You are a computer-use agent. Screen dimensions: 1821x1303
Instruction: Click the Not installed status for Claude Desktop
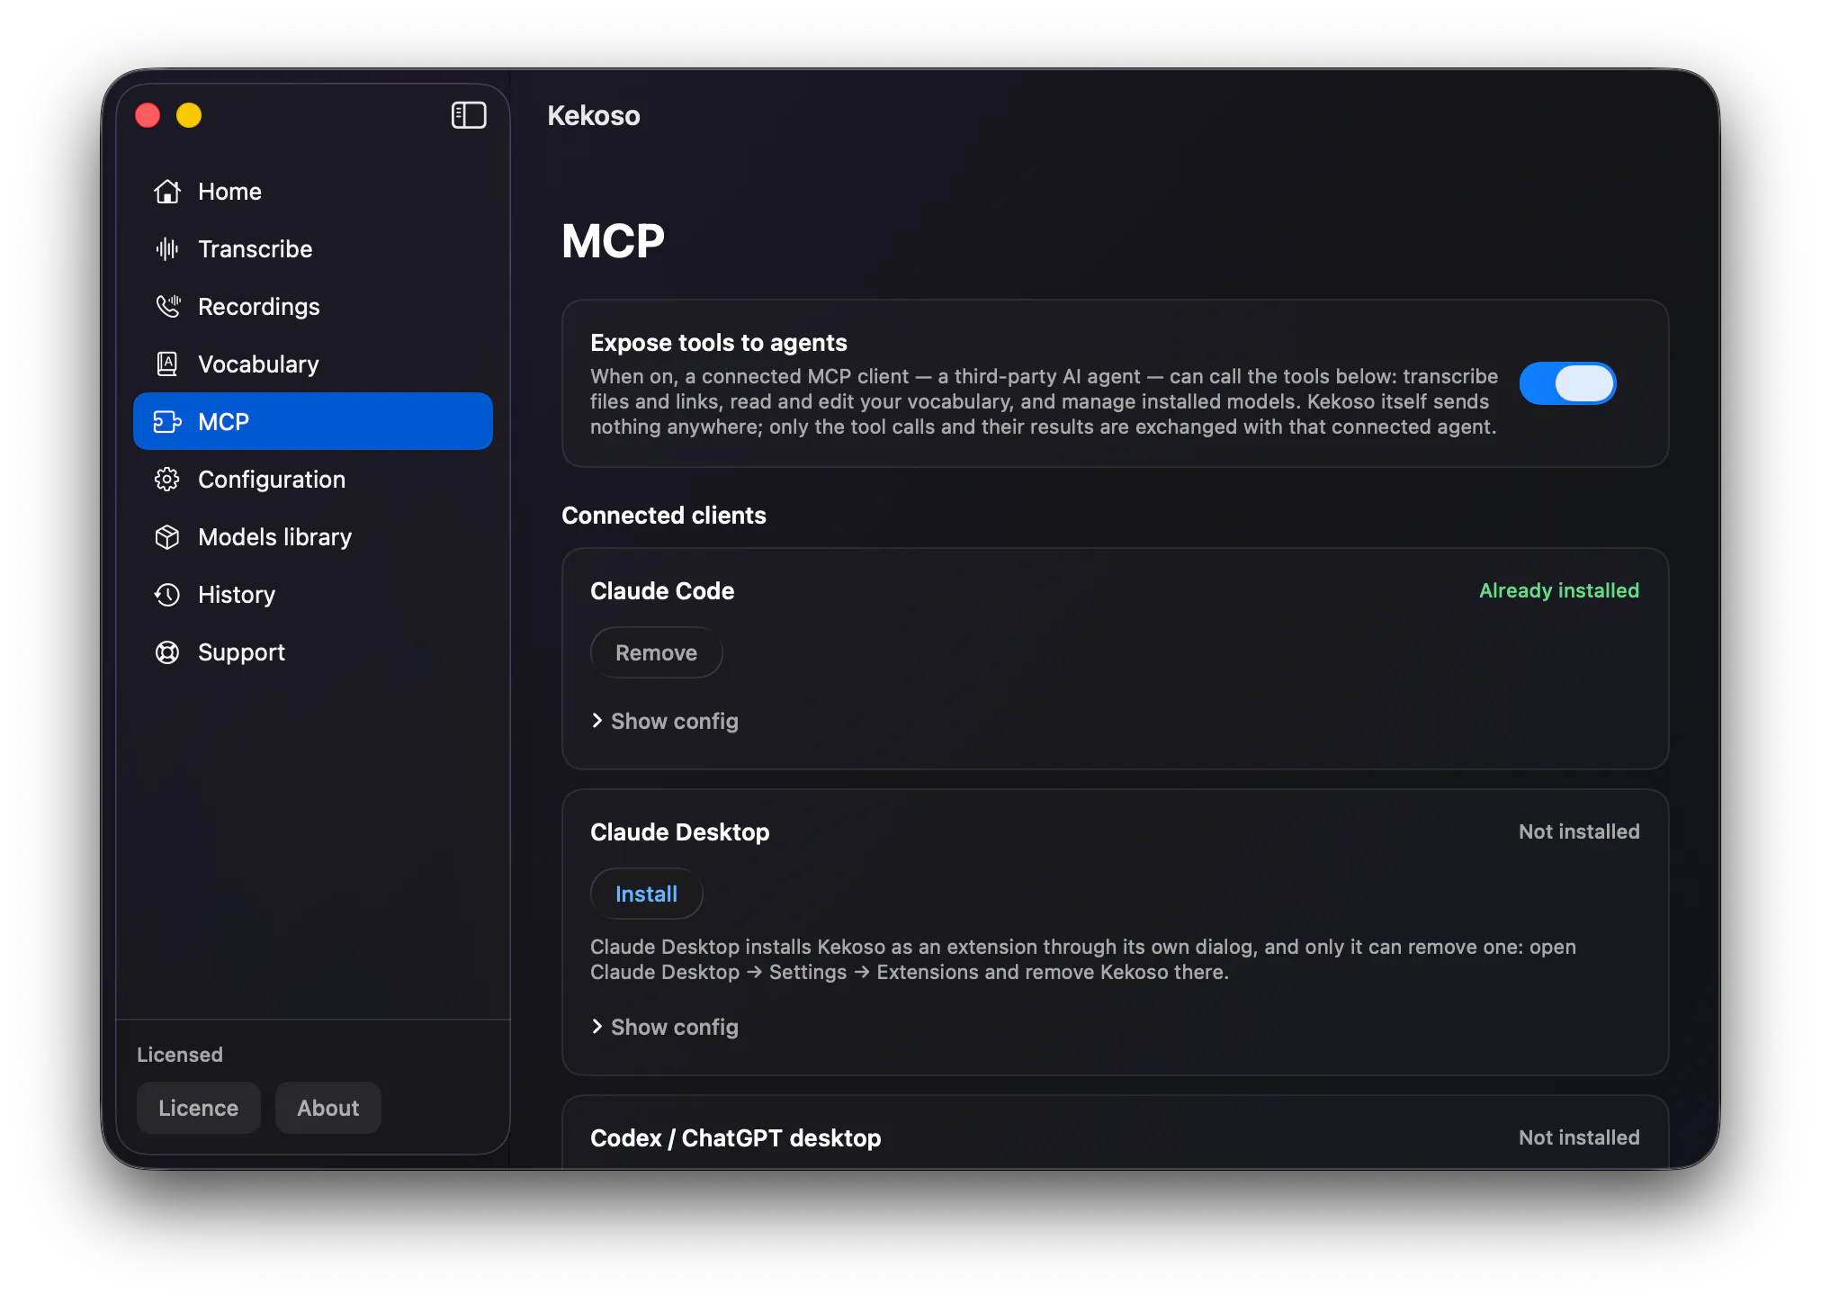click(x=1579, y=831)
